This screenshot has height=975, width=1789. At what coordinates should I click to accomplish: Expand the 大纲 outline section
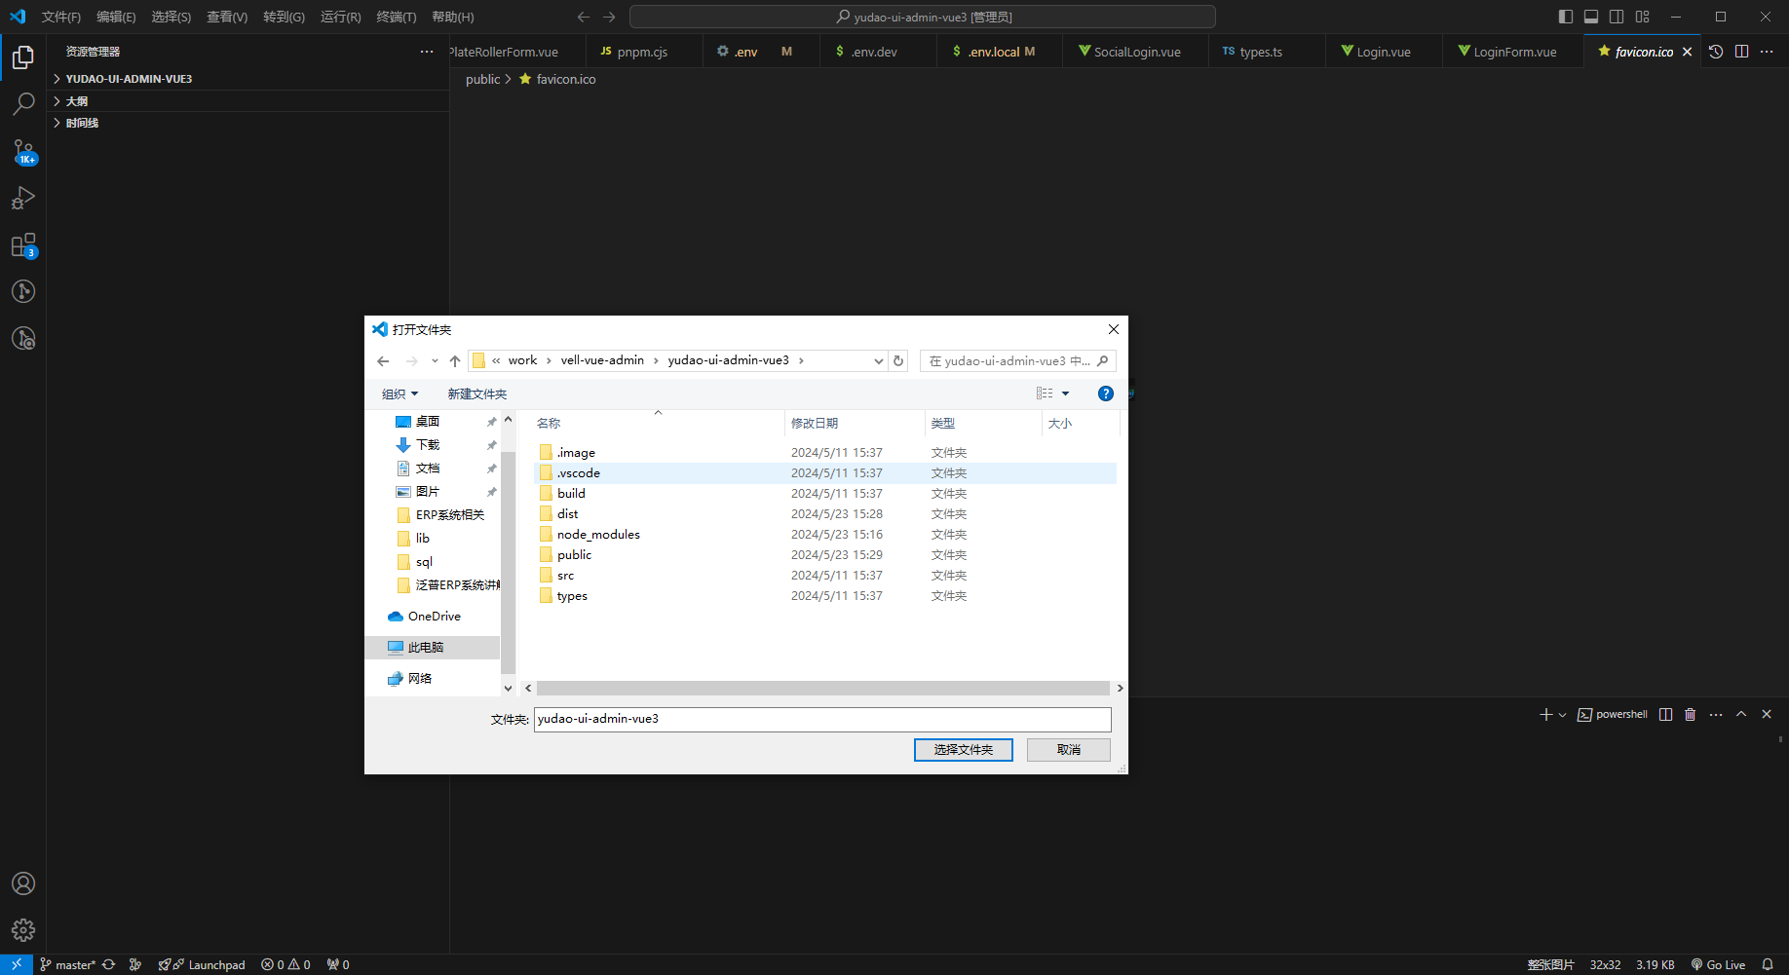(248, 101)
